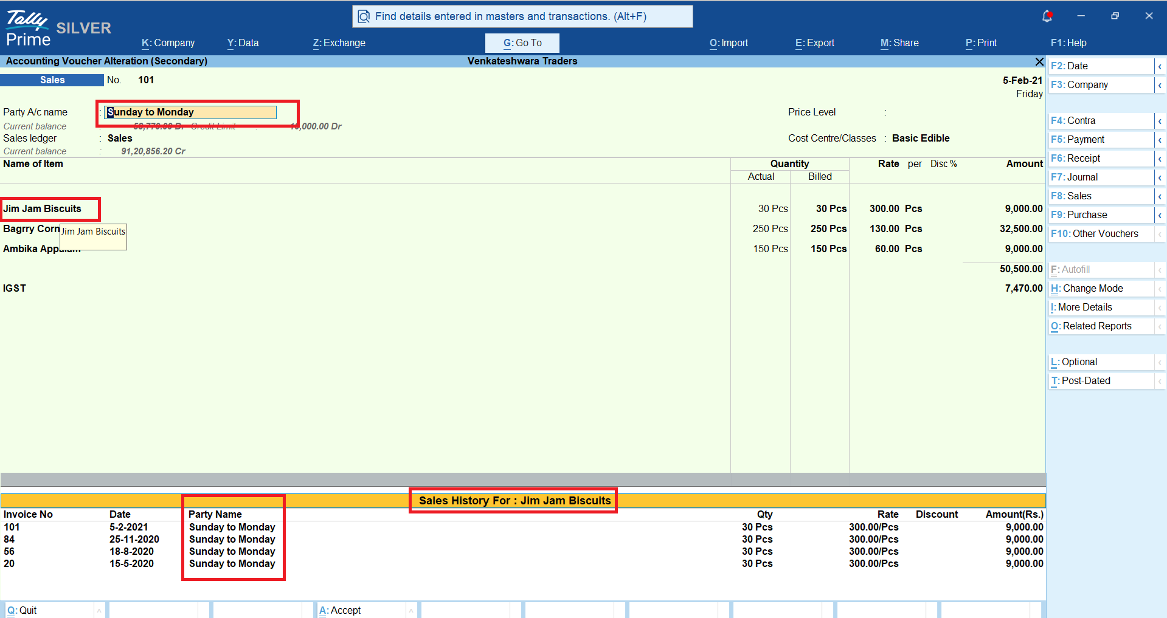Image resolution: width=1167 pixels, height=618 pixels.
Task: Click the search box for masters and transactions
Action: coord(522,16)
